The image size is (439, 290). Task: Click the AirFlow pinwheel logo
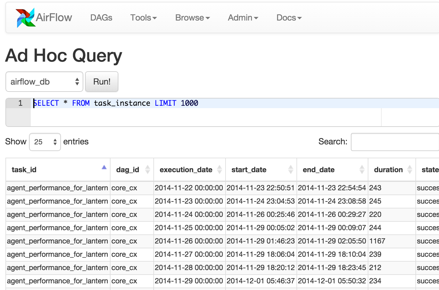coord(25,18)
